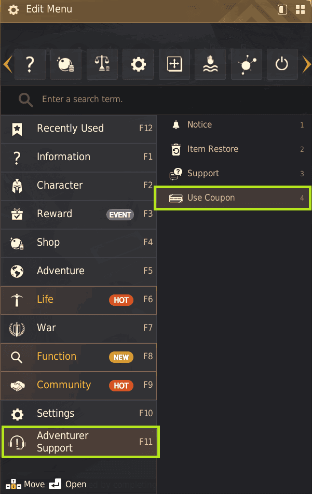The width and height of the screenshot is (312, 494).
Task: Open the Community menu category
Action: click(x=78, y=385)
